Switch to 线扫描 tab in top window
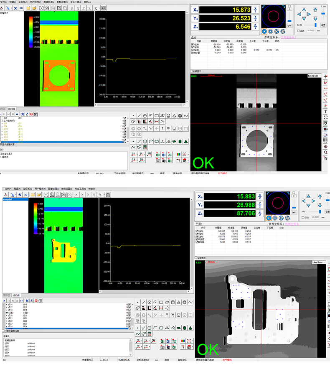Screen dimensions: 330x376 pos(12,109)
